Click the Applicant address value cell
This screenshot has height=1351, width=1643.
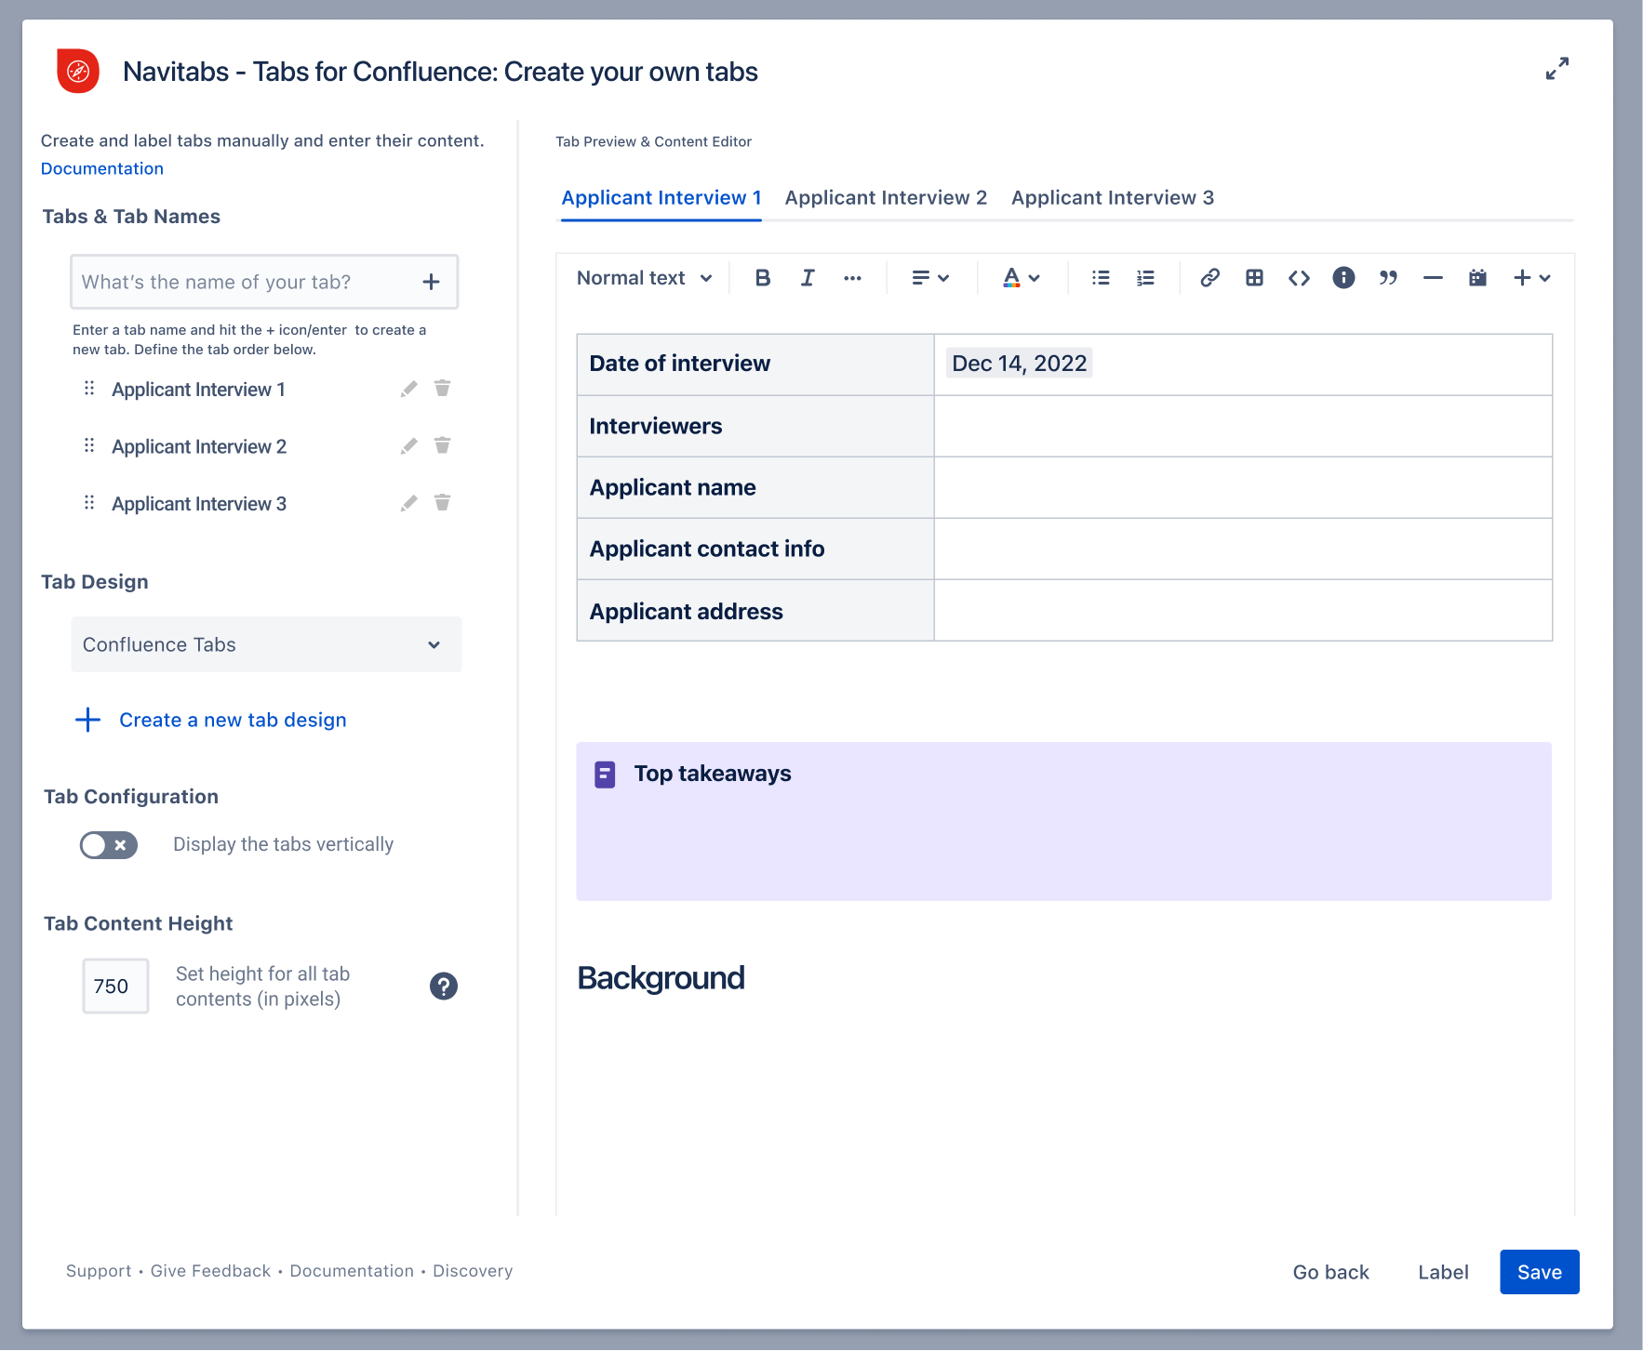[1243, 611]
